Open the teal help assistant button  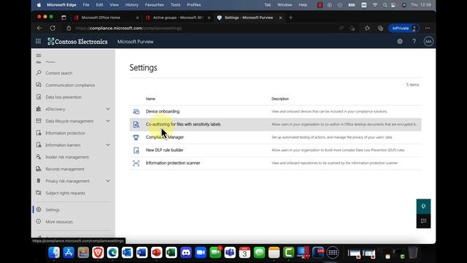423,206
